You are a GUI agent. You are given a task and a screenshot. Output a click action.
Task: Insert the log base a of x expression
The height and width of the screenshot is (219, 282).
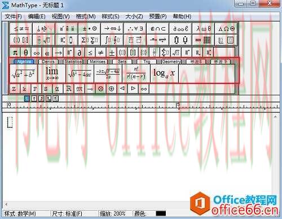point(164,73)
